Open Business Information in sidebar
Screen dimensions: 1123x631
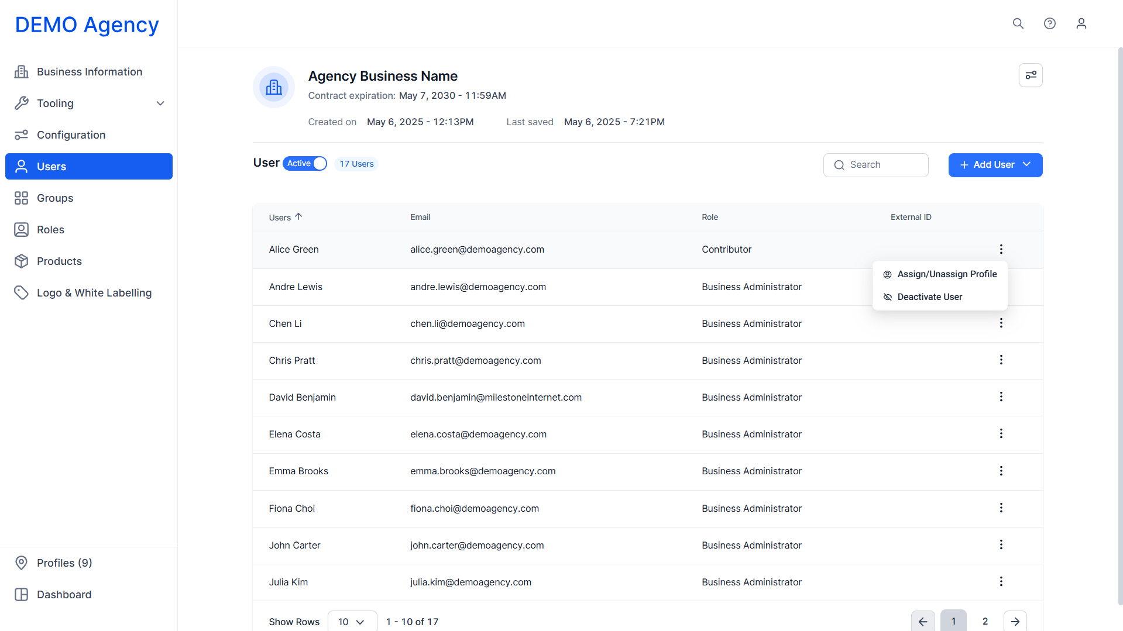coord(89,72)
